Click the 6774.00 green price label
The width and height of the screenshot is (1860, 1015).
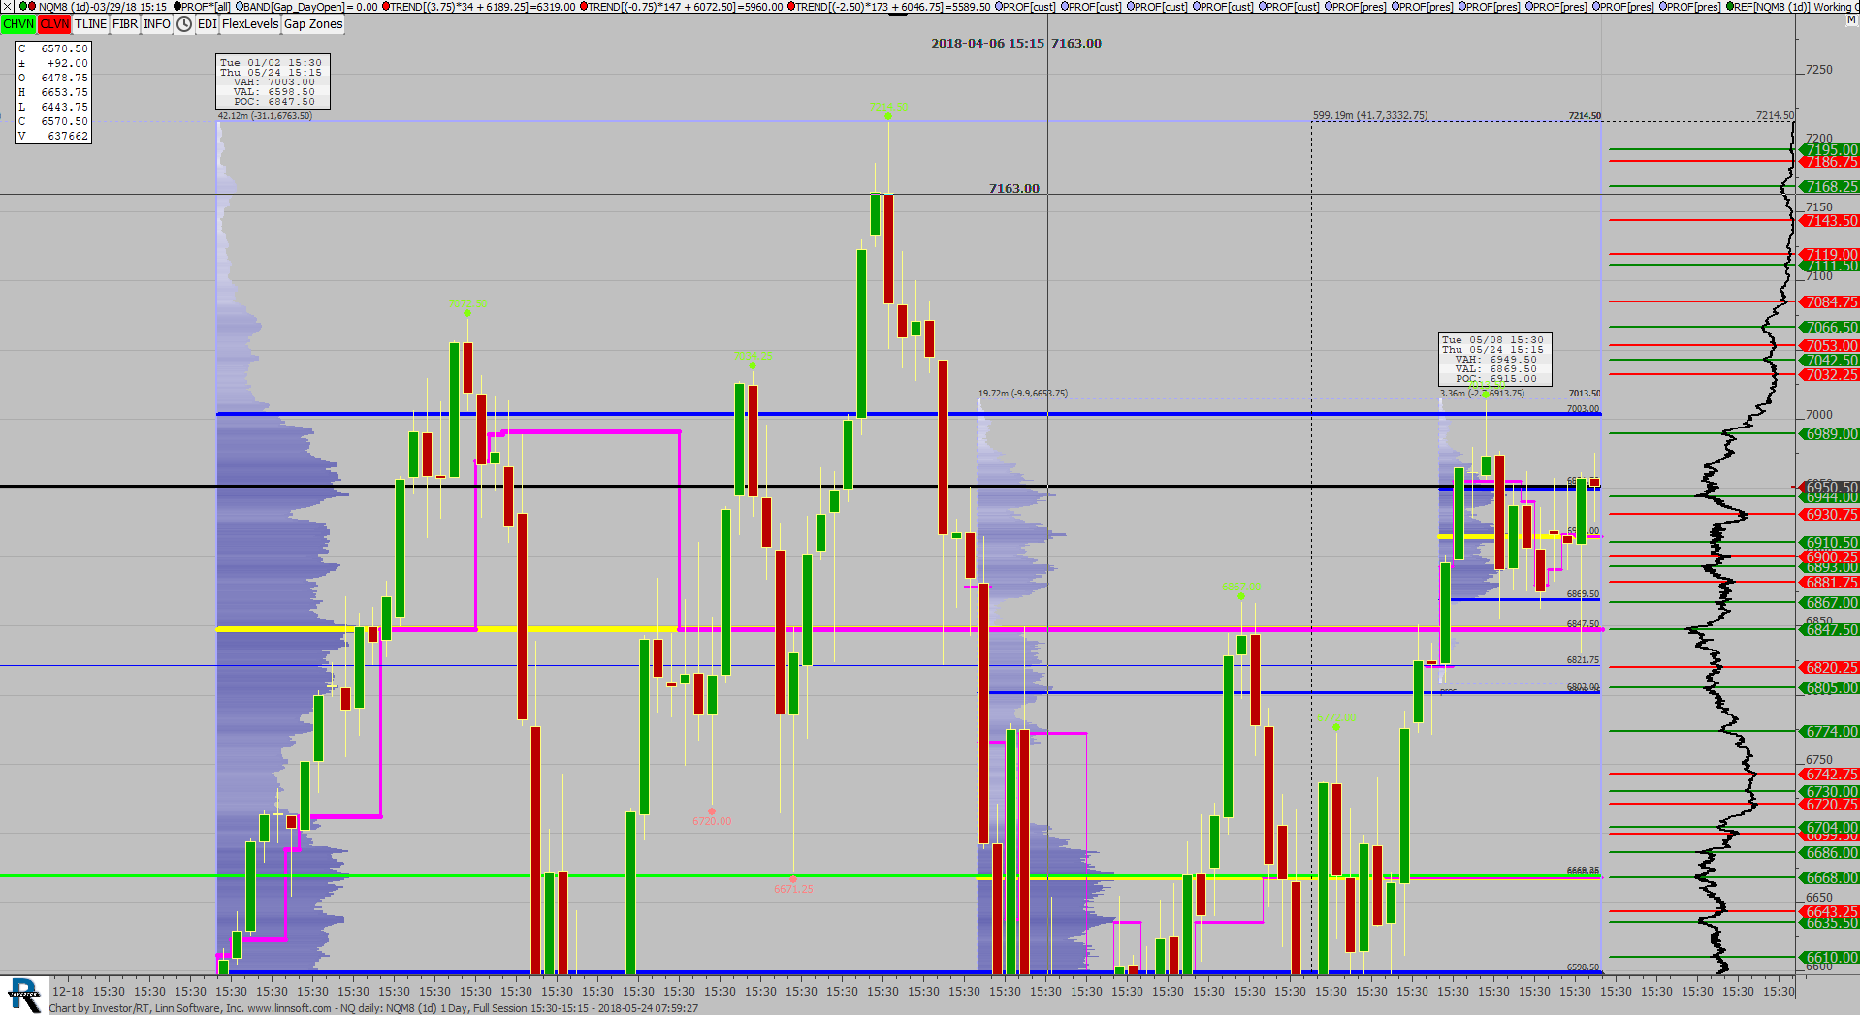(1830, 732)
